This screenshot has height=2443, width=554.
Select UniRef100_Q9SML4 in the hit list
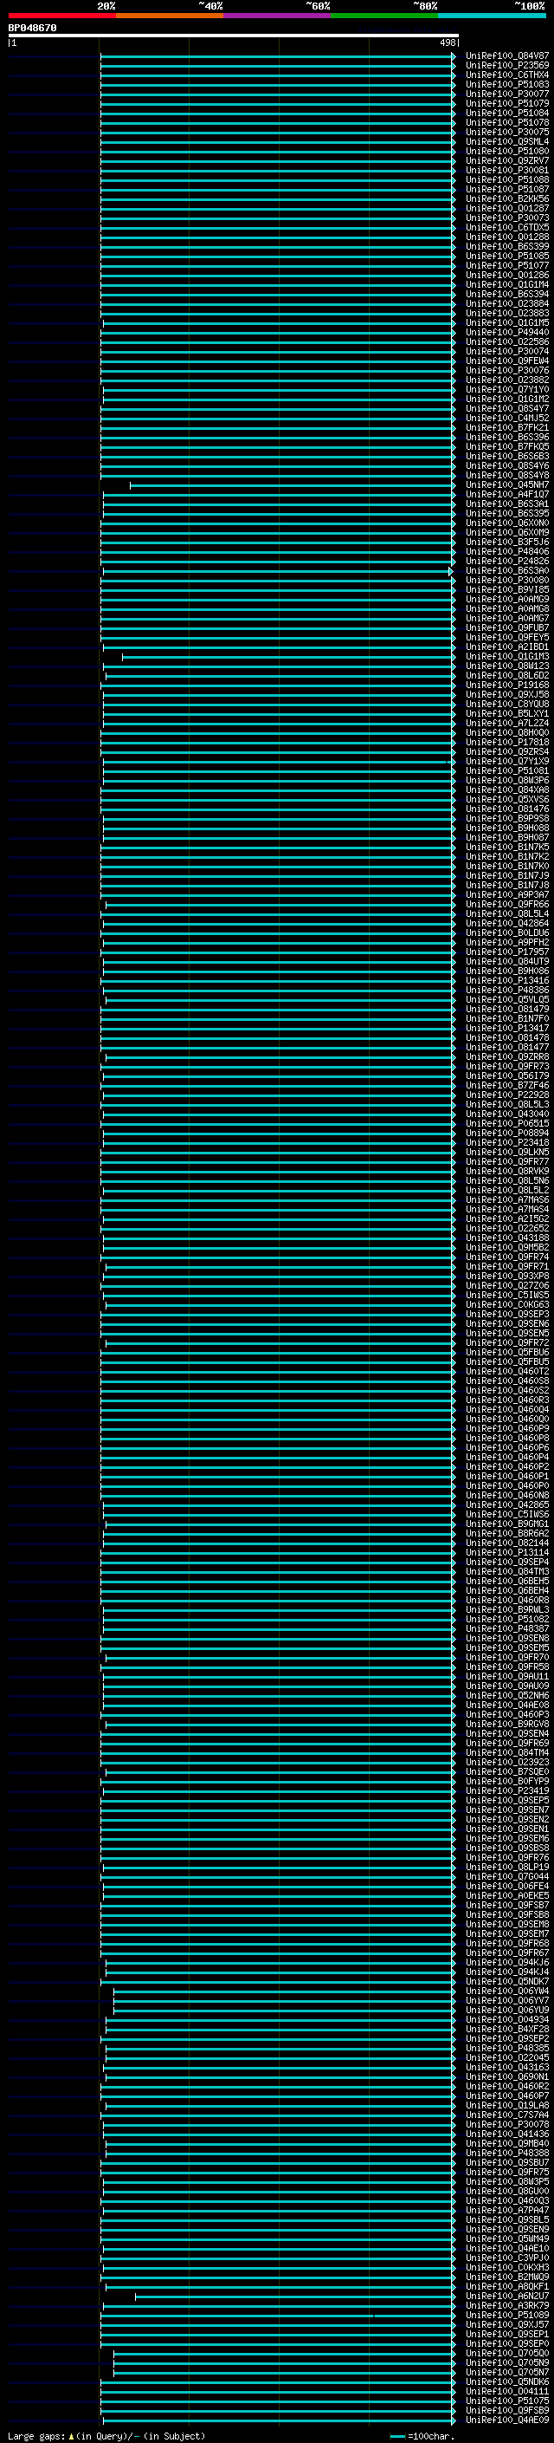pos(507,141)
